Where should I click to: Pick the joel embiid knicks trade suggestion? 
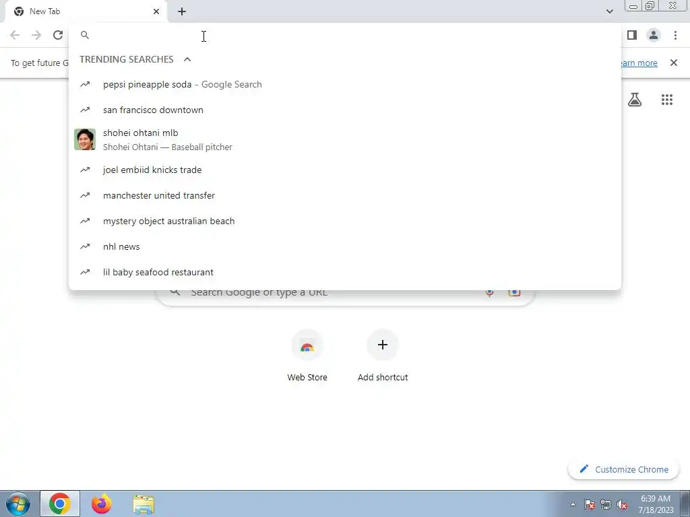tap(345, 170)
